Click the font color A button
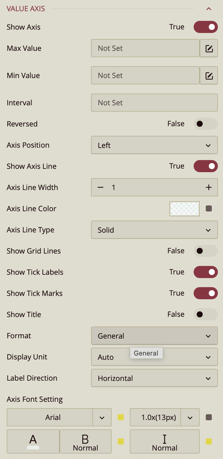 click(x=33, y=441)
